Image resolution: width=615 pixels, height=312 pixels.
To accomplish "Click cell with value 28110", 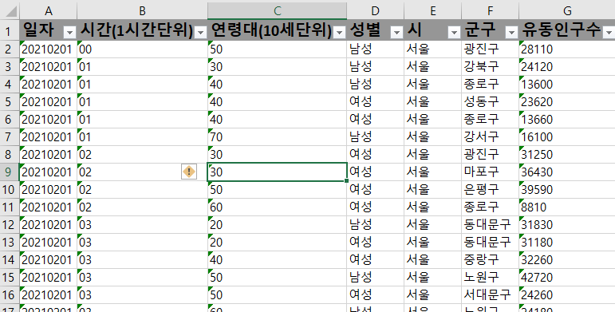I will (567, 49).
